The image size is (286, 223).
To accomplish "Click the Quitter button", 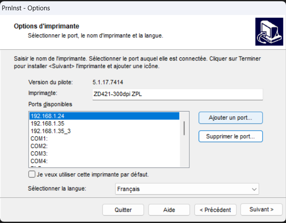I will point(123,210).
